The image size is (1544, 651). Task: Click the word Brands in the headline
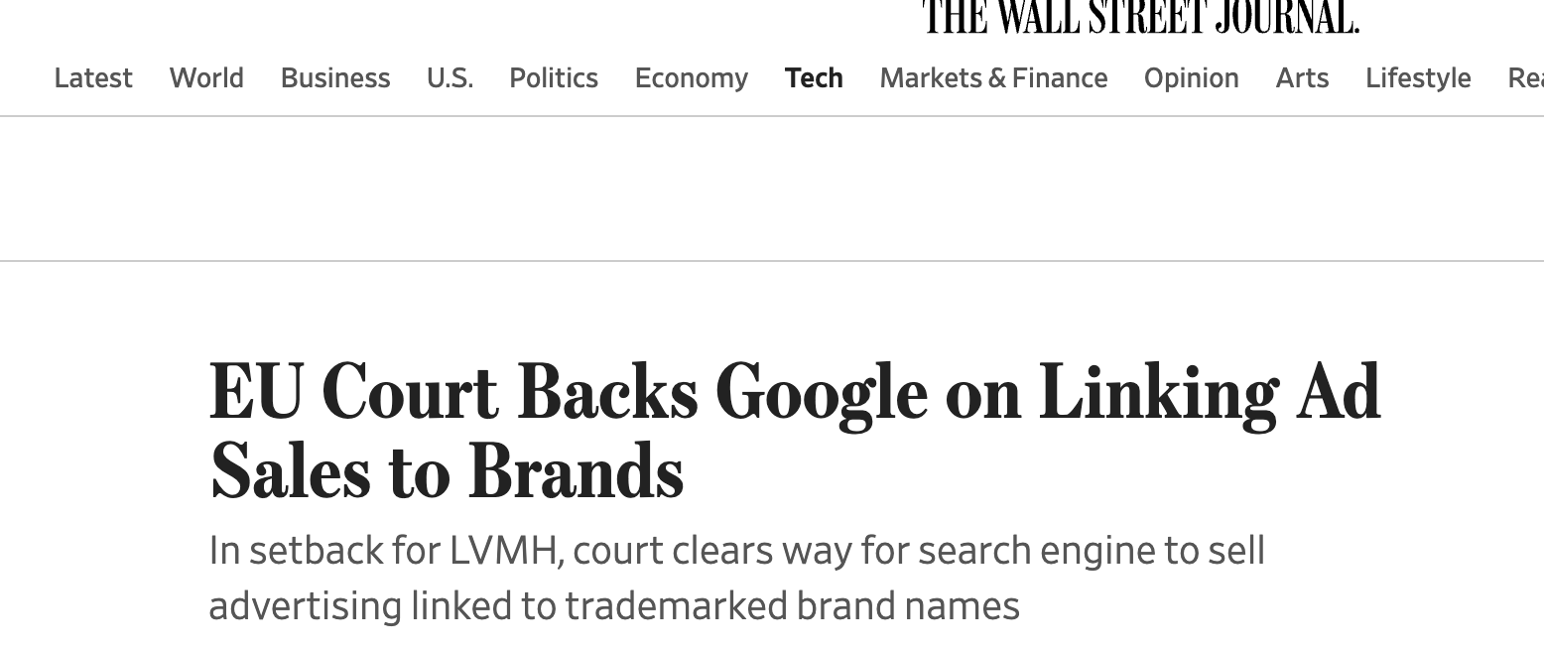coord(576,472)
